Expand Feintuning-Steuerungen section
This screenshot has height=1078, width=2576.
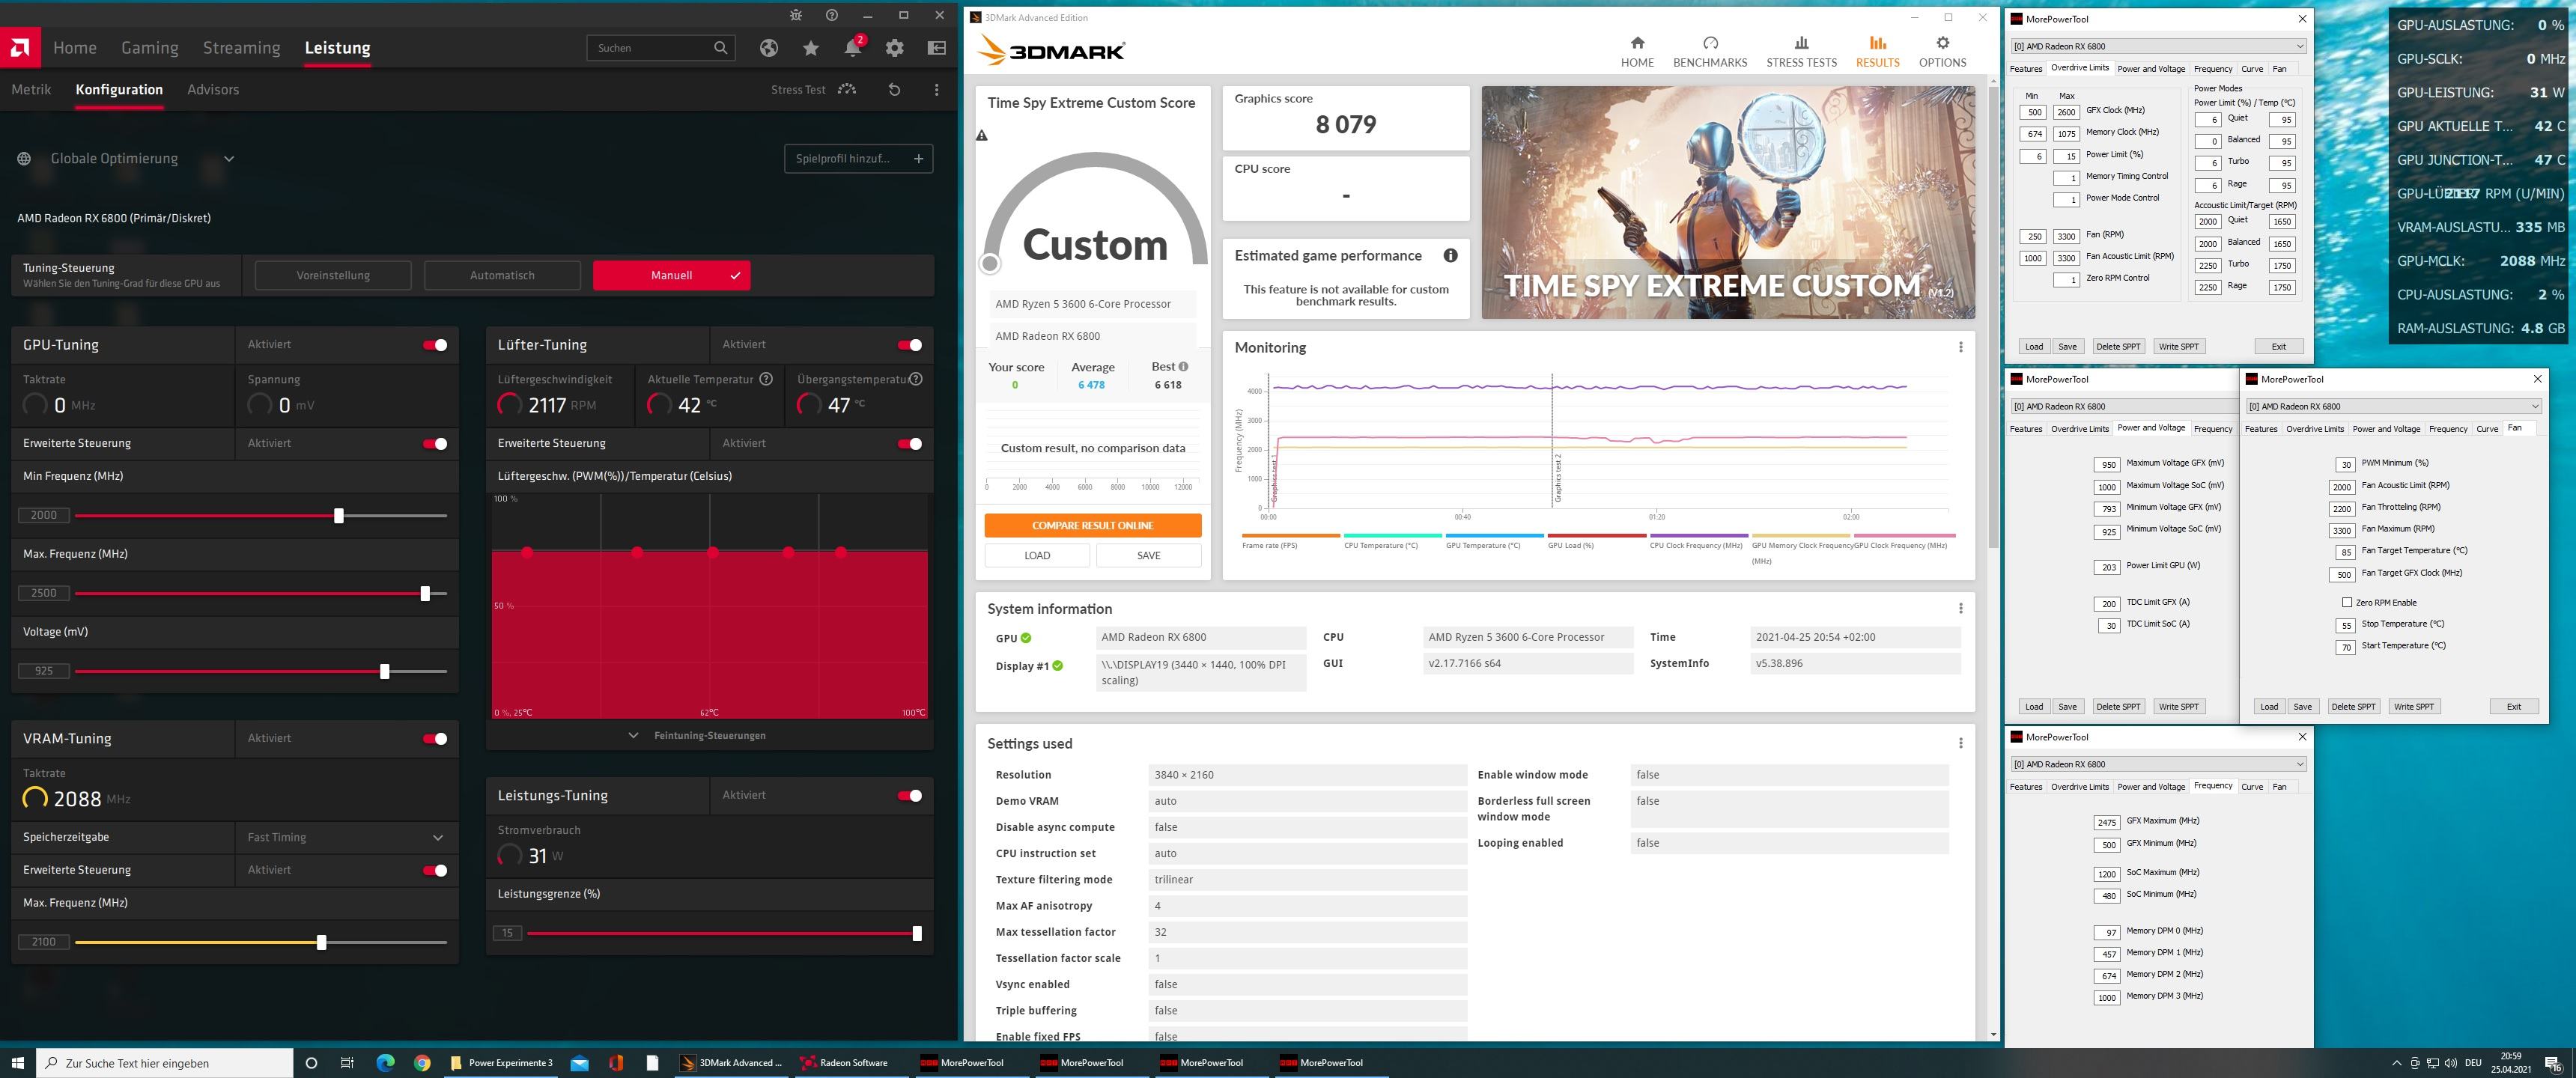710,734
